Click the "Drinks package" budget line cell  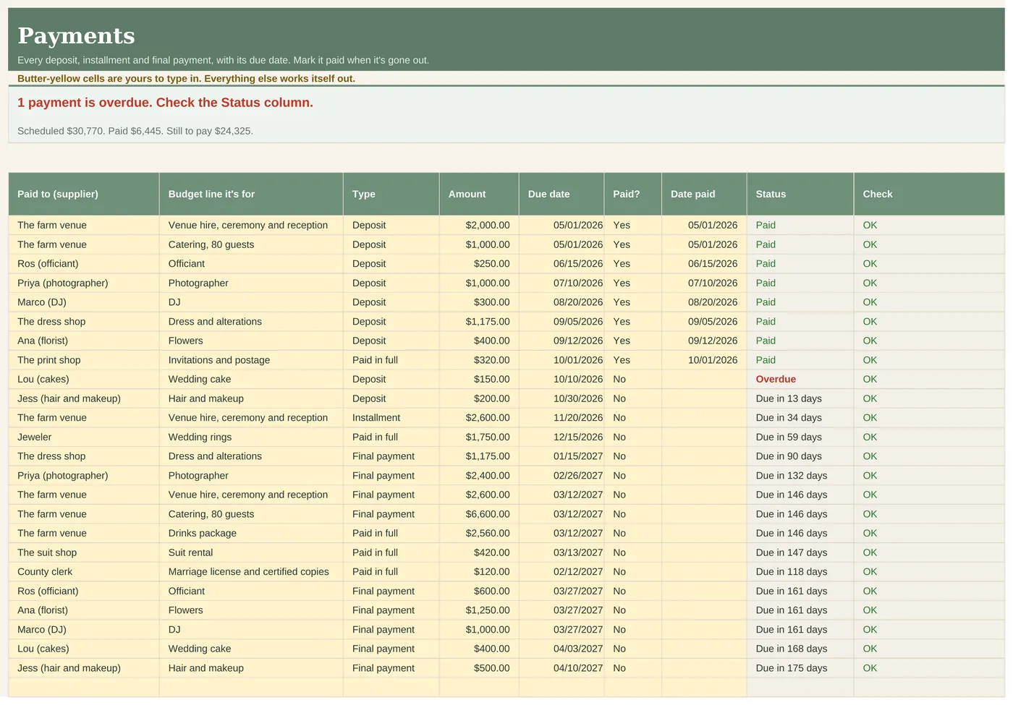tap(251, 533)
